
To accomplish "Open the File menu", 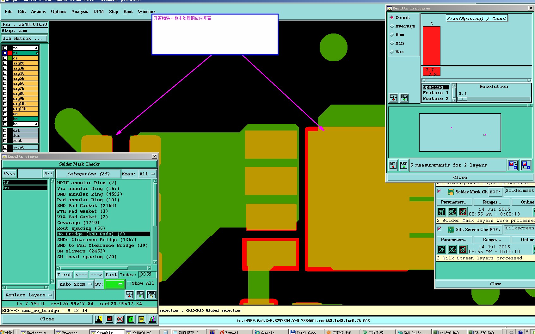I will tap(9, 12).
